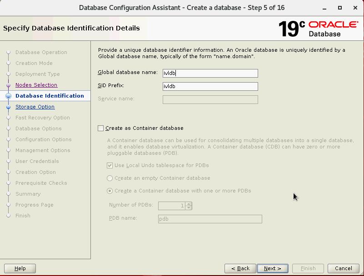
Task: Increase the Number of PDBs spinner
Action: [189, 204]
